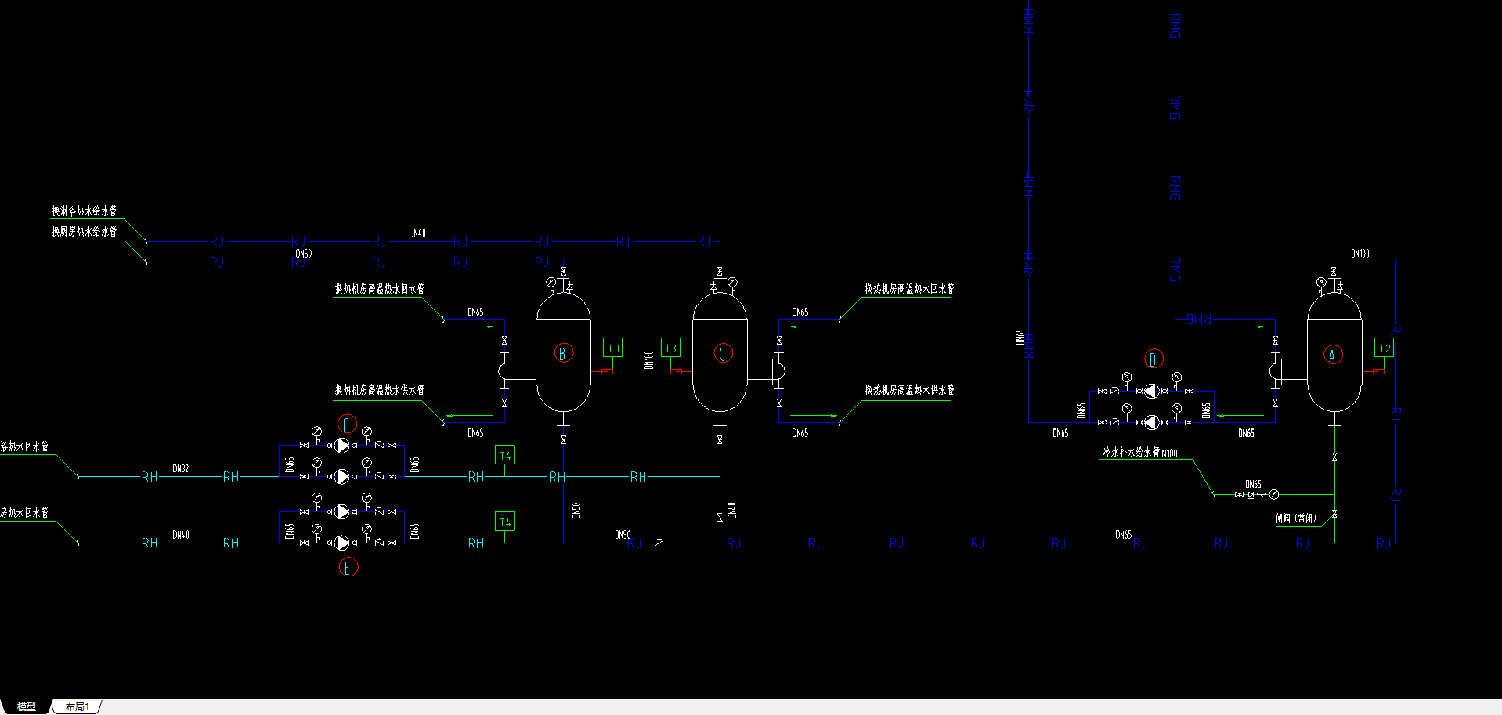Select the 换淋浴热水给水管 label
Image resolution: width=1502 pixels, height=715 pixels.
[x=85, y=211]
